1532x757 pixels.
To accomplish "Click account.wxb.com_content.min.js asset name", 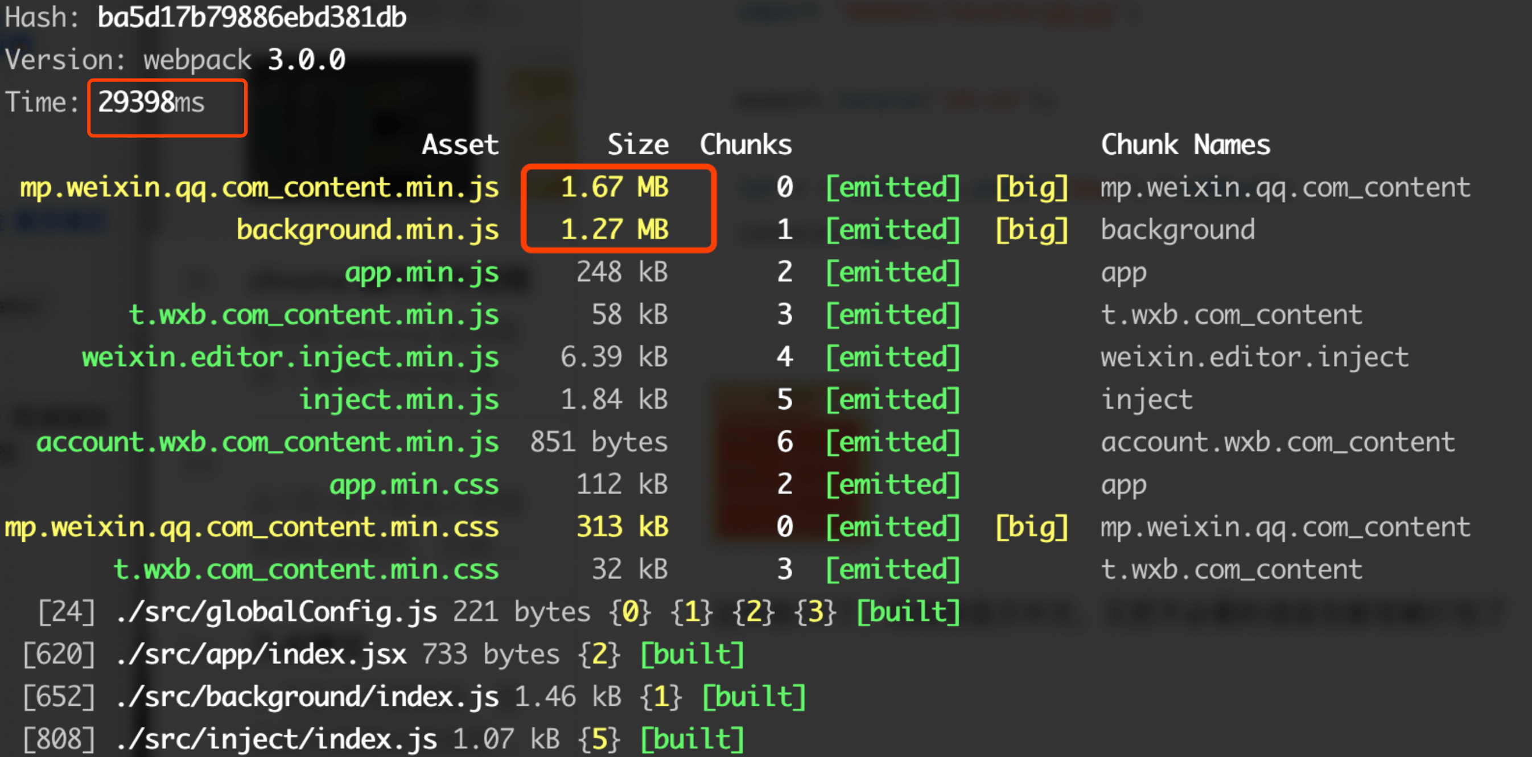I will pyautogui.click(x=267, y=442).
